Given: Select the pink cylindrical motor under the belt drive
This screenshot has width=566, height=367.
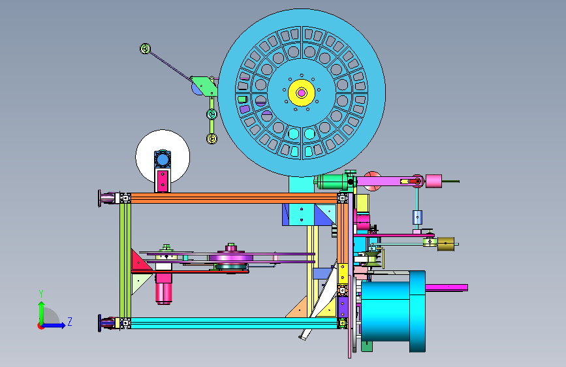Looking at the screenshot, I should tap(163, 289).
